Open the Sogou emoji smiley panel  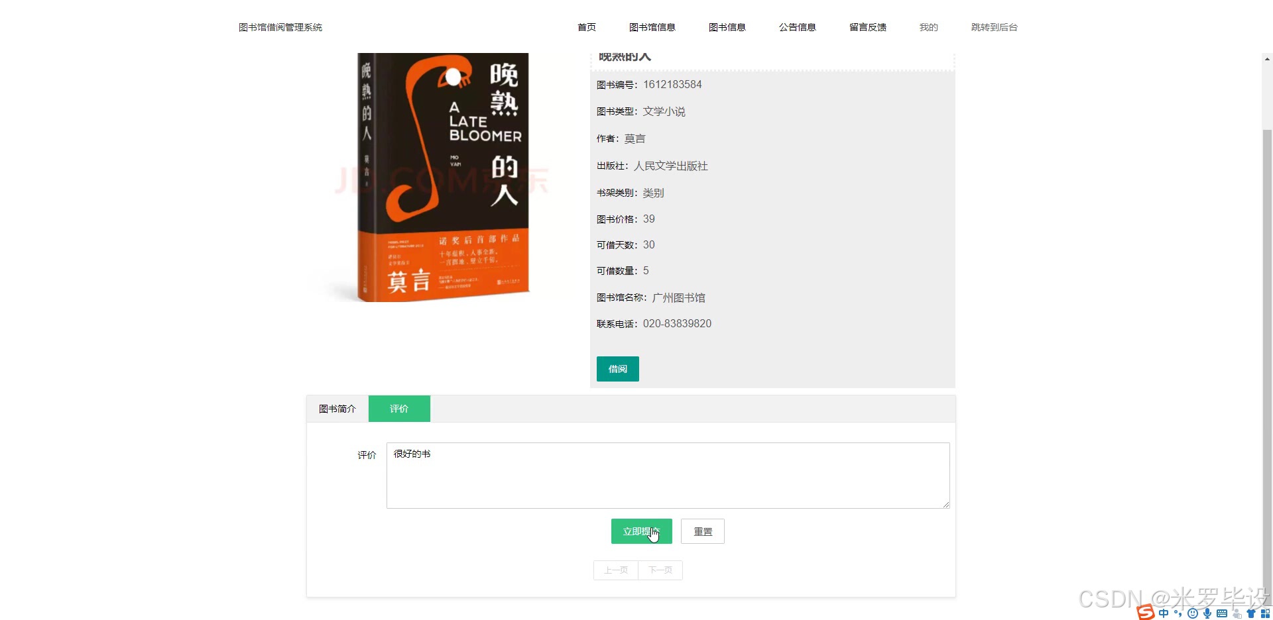pos(1193,613)
